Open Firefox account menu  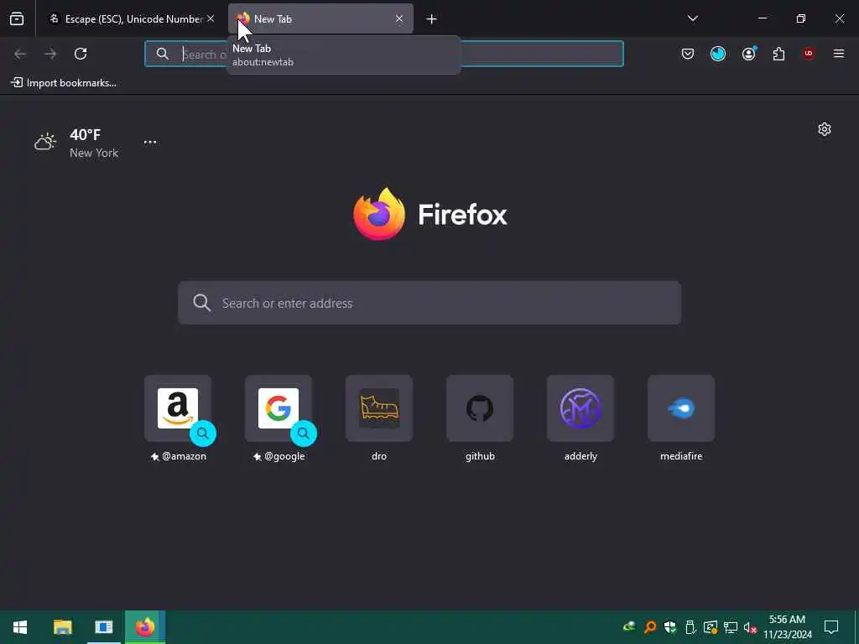click(x=748, y=54)
